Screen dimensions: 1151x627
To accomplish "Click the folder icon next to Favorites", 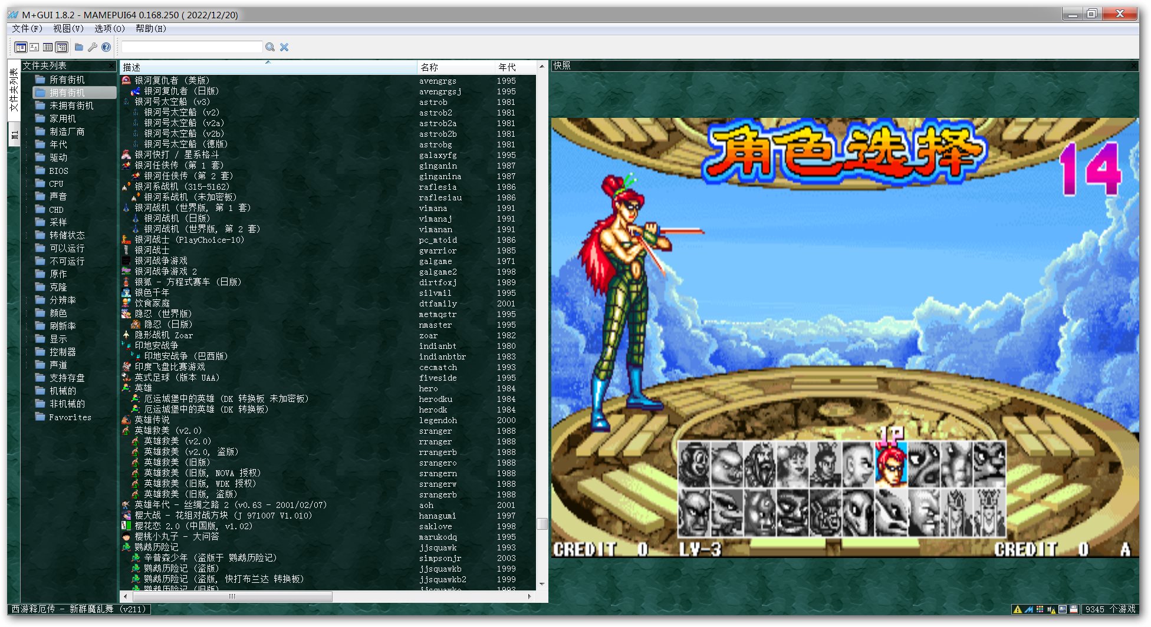I will [x=40, y=417].
